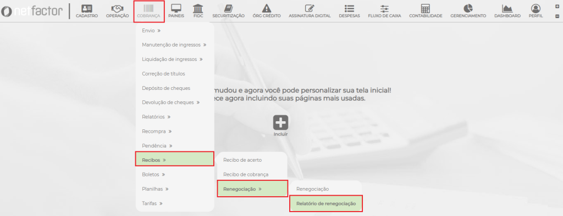Open the Despesas list icon
The image size is (563, 216).
(x=349, y=9)
